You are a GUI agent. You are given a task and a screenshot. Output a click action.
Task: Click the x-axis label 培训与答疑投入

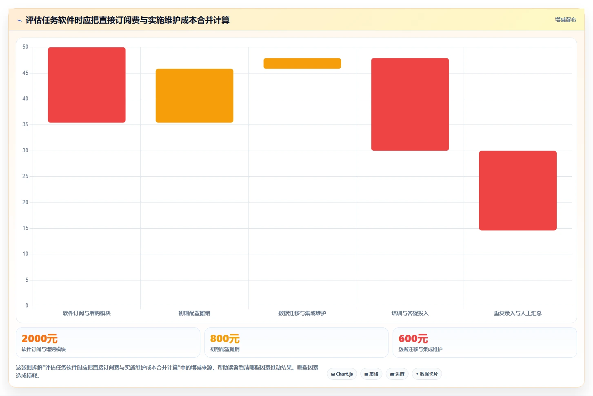pos(410,313)
